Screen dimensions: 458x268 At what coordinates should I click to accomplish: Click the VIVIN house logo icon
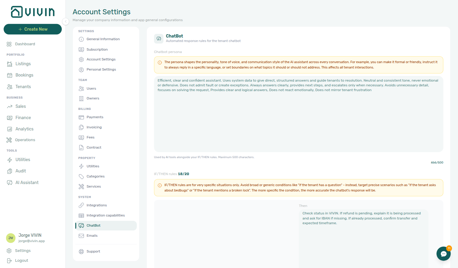click(17, 12)
